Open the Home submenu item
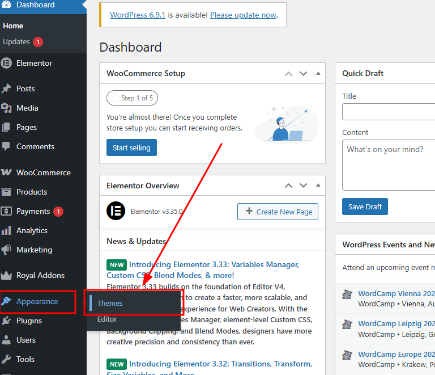This screenshot has width=435, height=375. point(13,26)
